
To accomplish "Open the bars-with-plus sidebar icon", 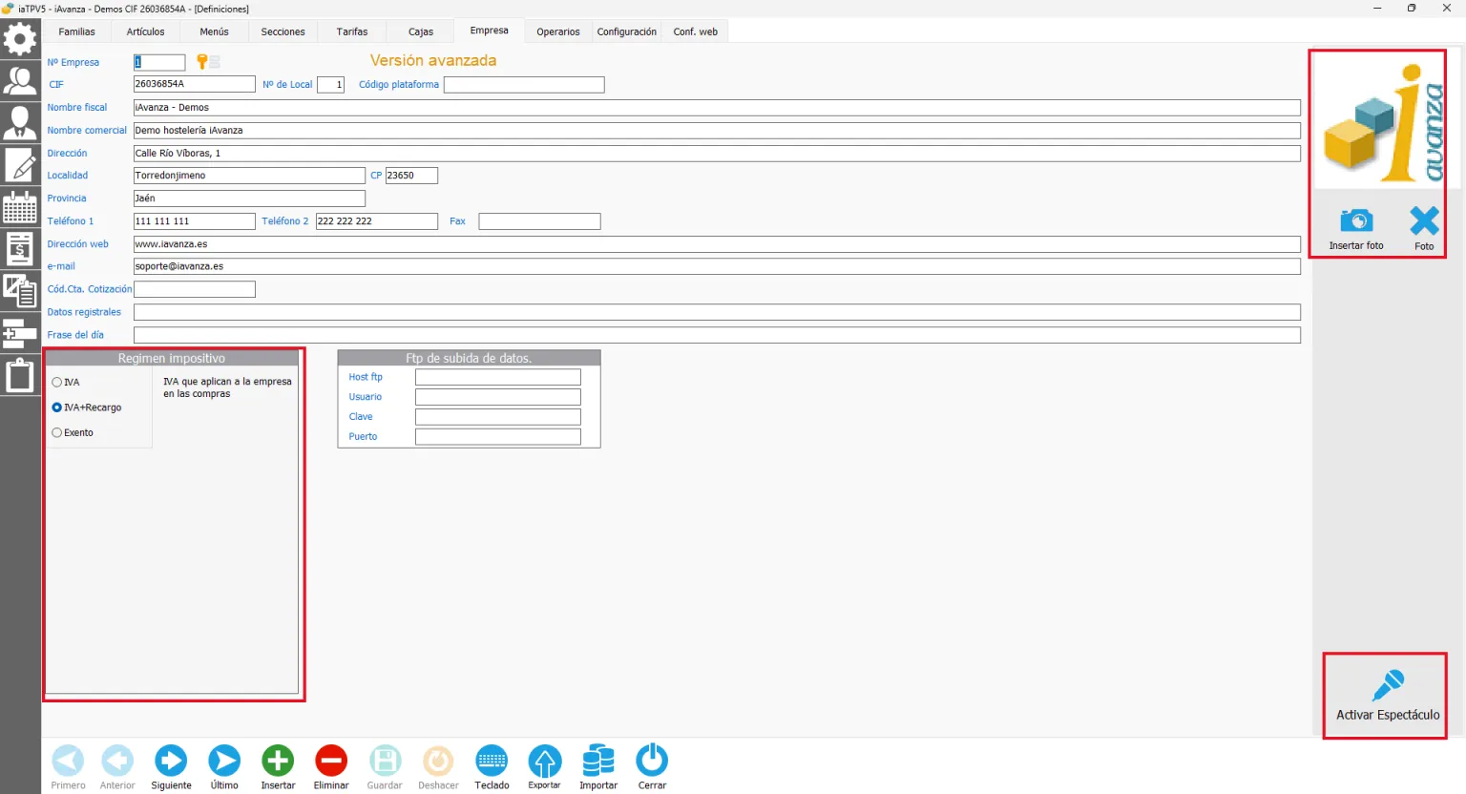I will [20, 333].
